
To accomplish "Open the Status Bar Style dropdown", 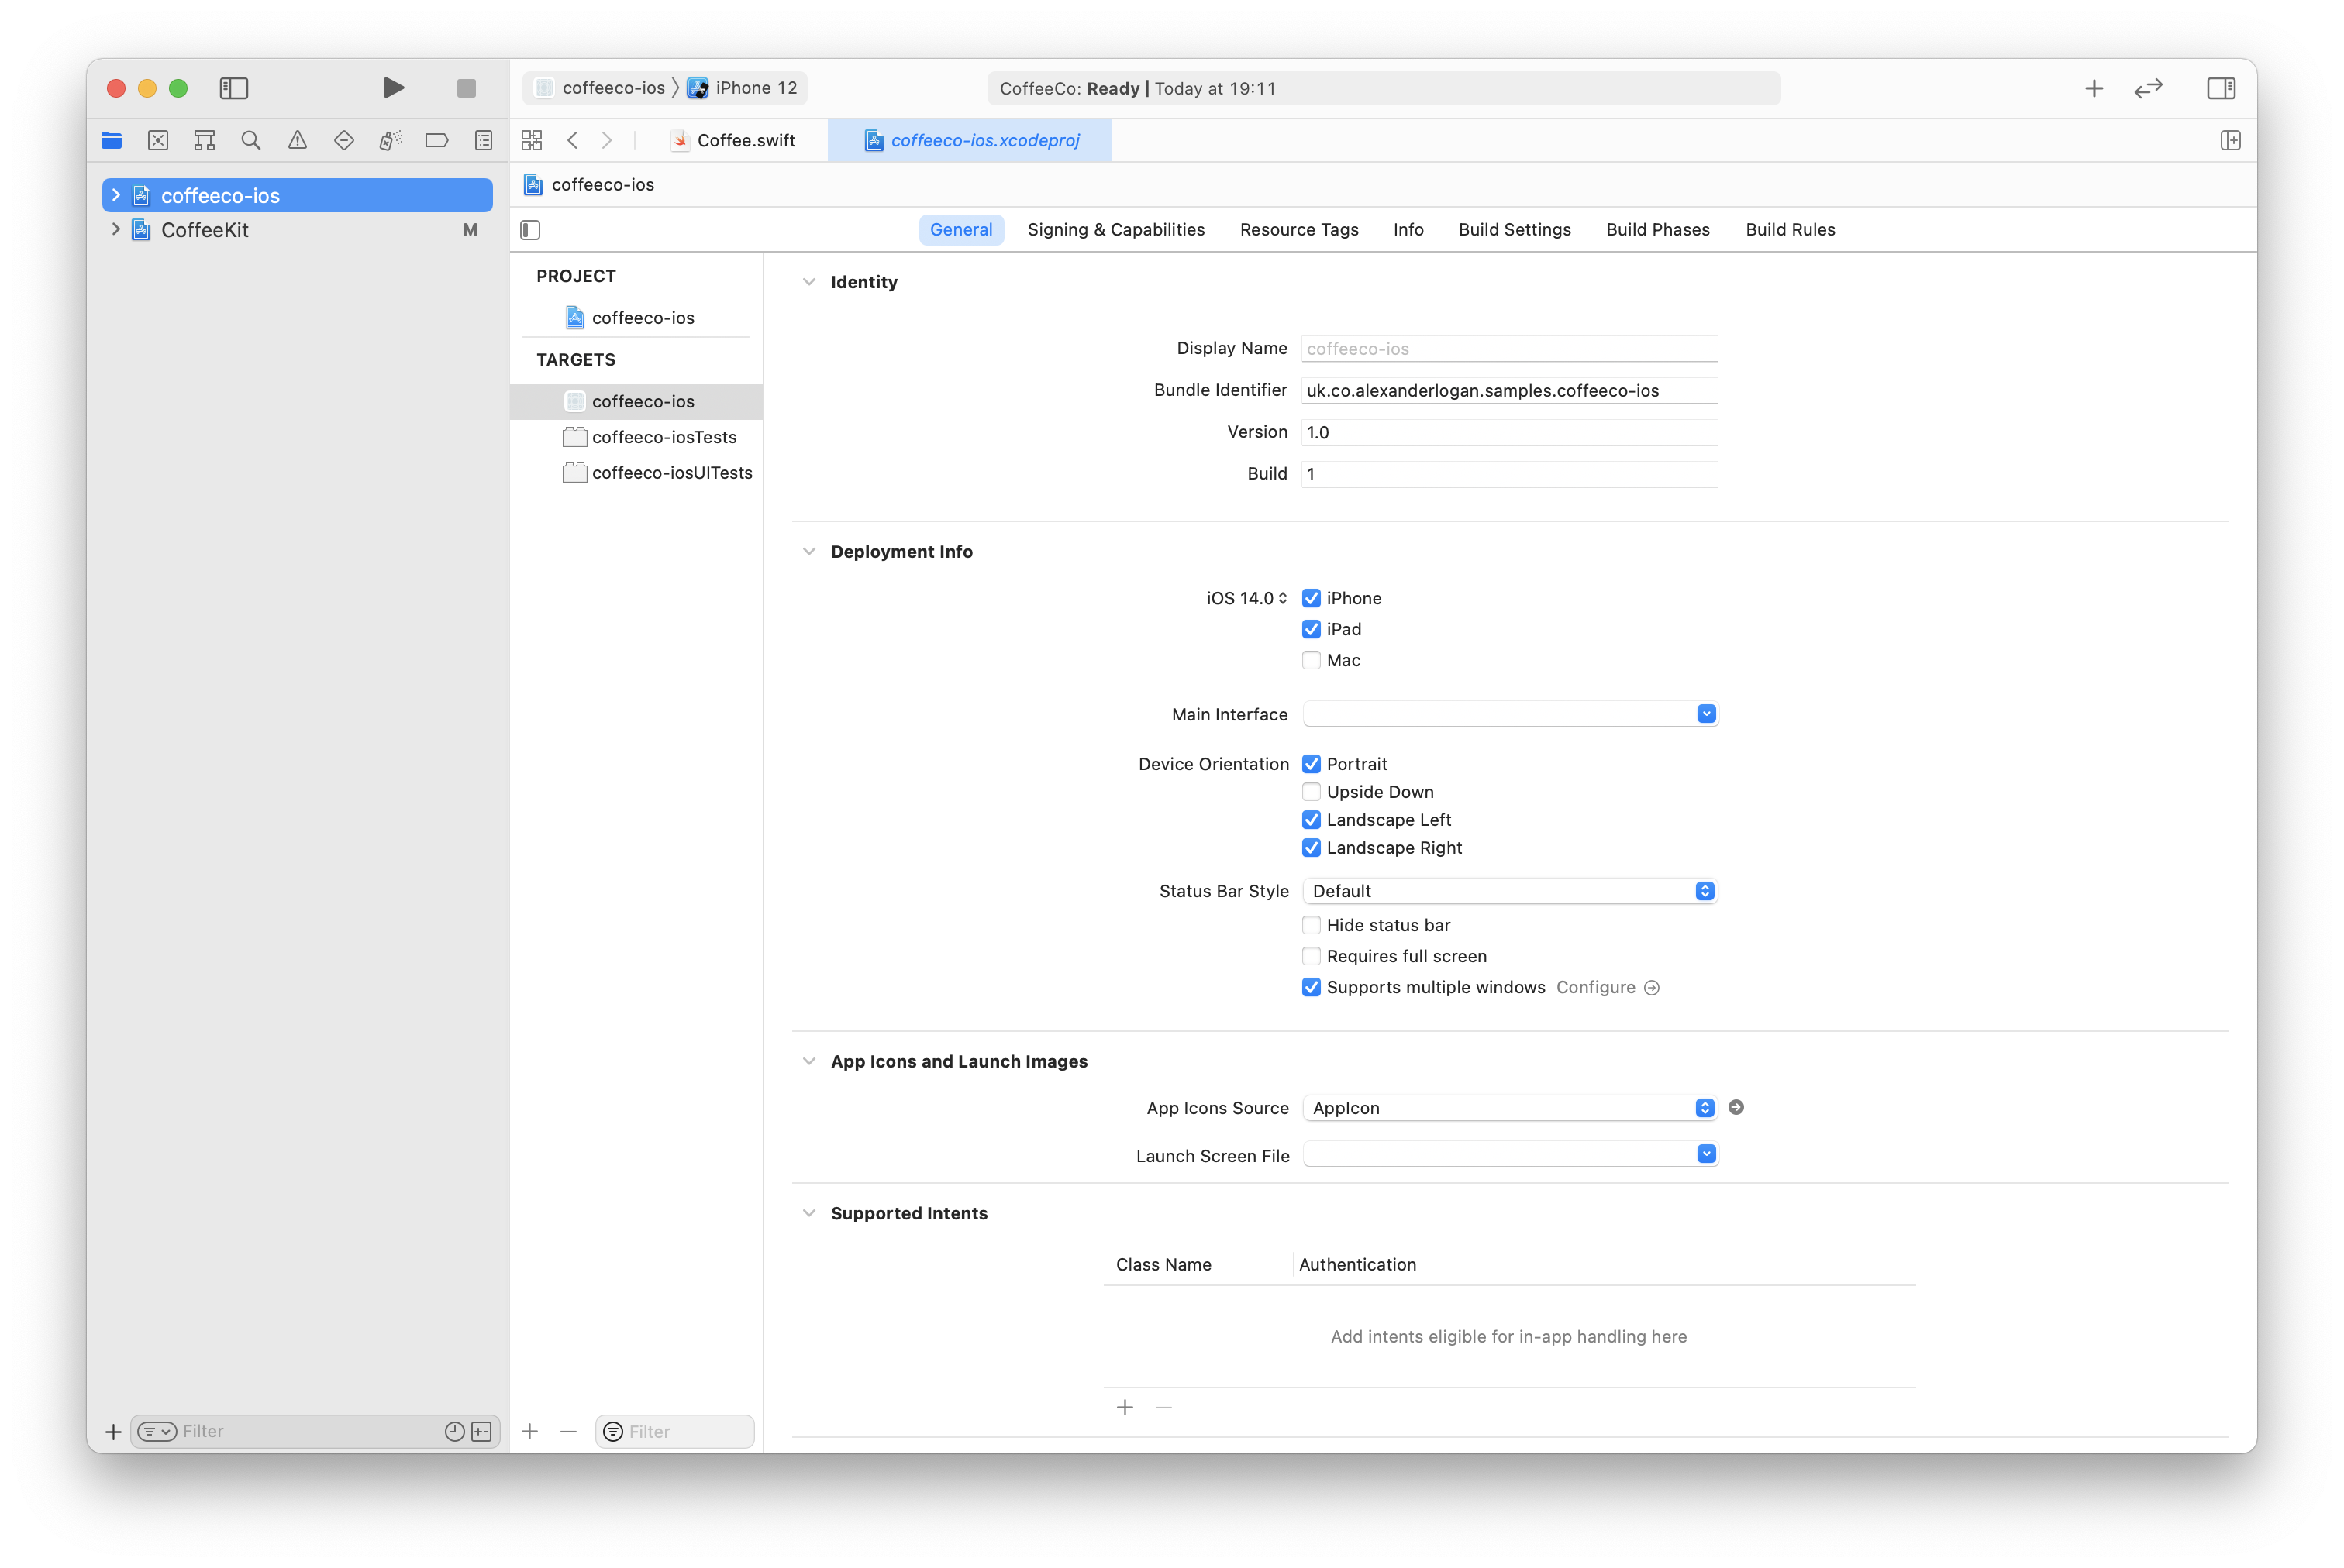I will (1508, 891).
